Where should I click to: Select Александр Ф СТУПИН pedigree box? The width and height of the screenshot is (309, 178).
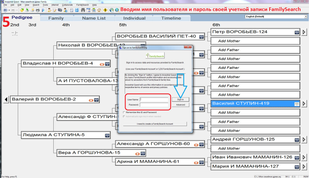click(87, 117)
